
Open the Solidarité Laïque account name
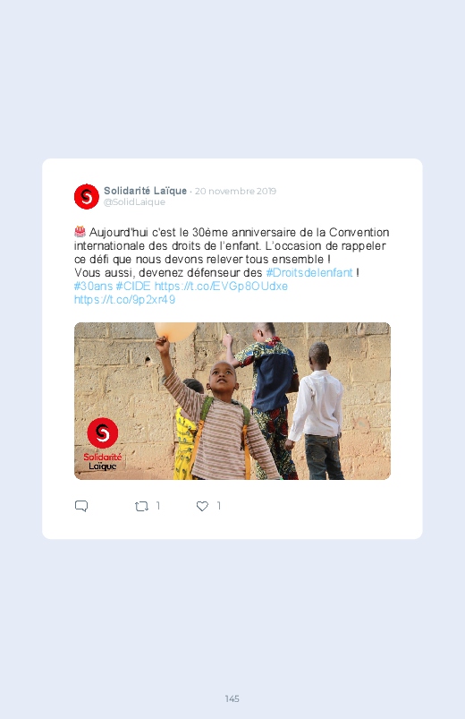pyautogui.click(x=145, y=191)
